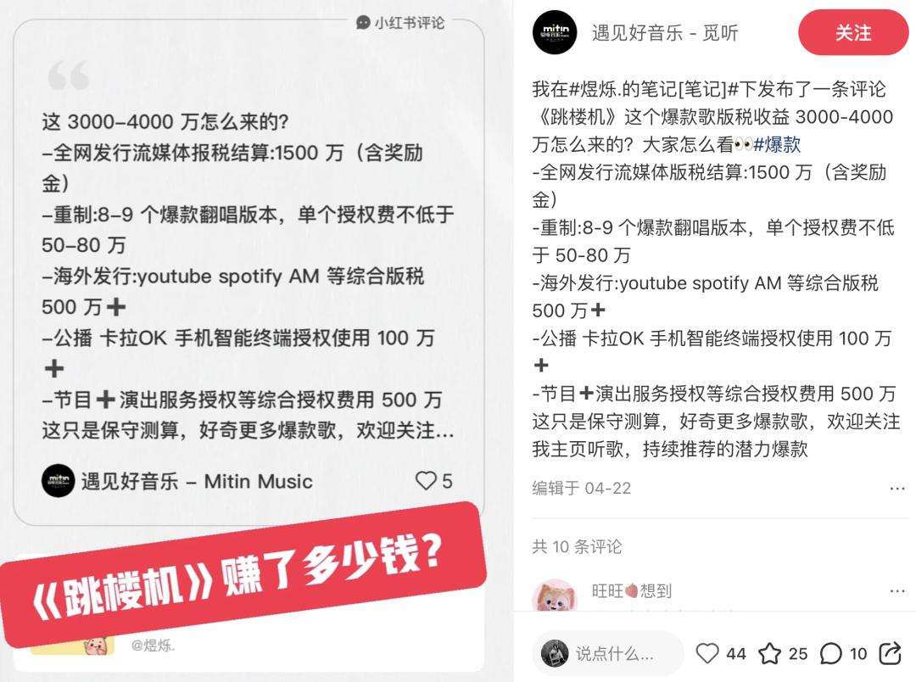The height and width of the screenshot is (682, 916).
Task: Open comments via the speech bubble icon
Action: click(830, 653)
